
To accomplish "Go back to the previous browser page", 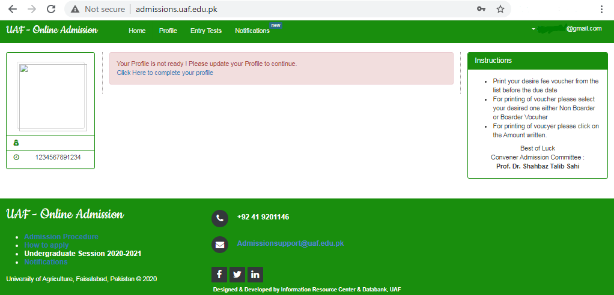I will 13,9.
